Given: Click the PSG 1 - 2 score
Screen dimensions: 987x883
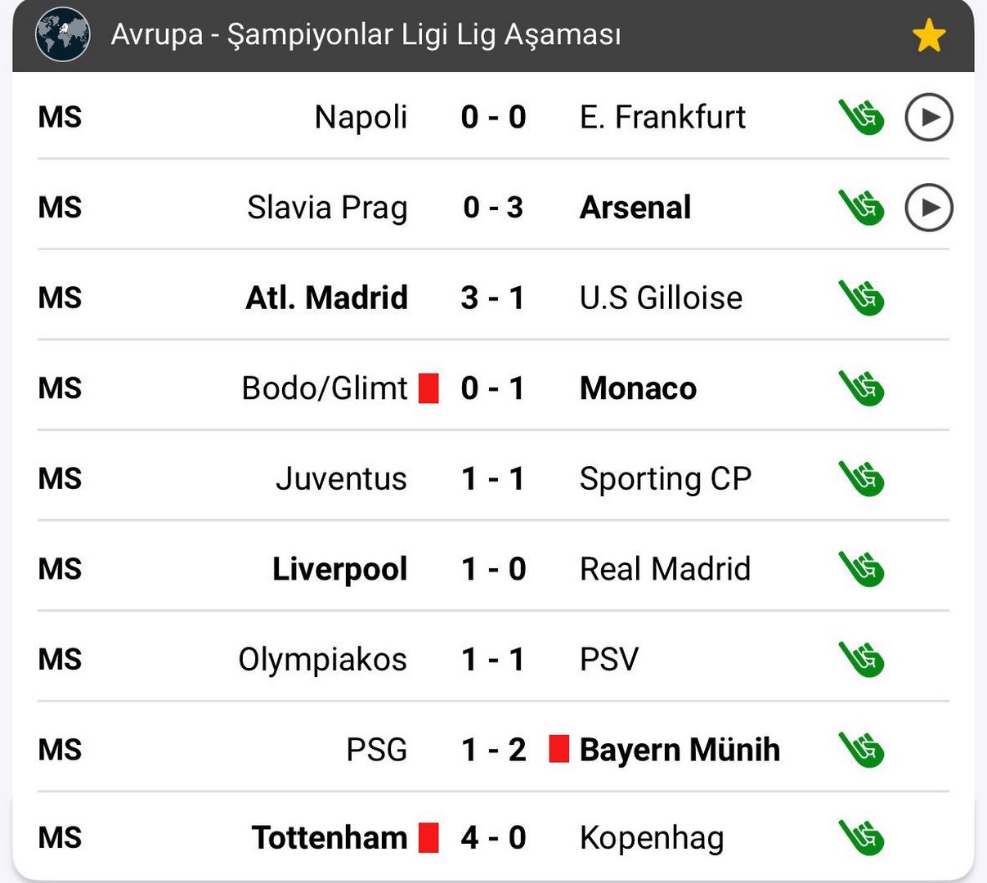Looking at the screenshot, I should [x=493, y=750].
